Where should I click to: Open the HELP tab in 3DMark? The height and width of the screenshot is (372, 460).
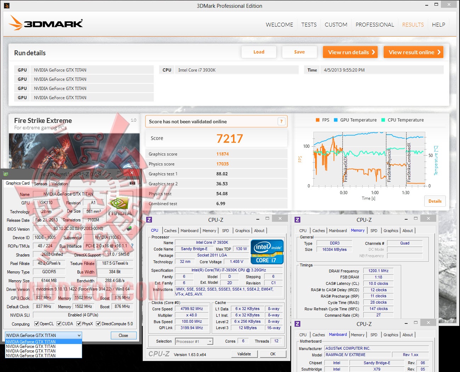coord(438,25)
